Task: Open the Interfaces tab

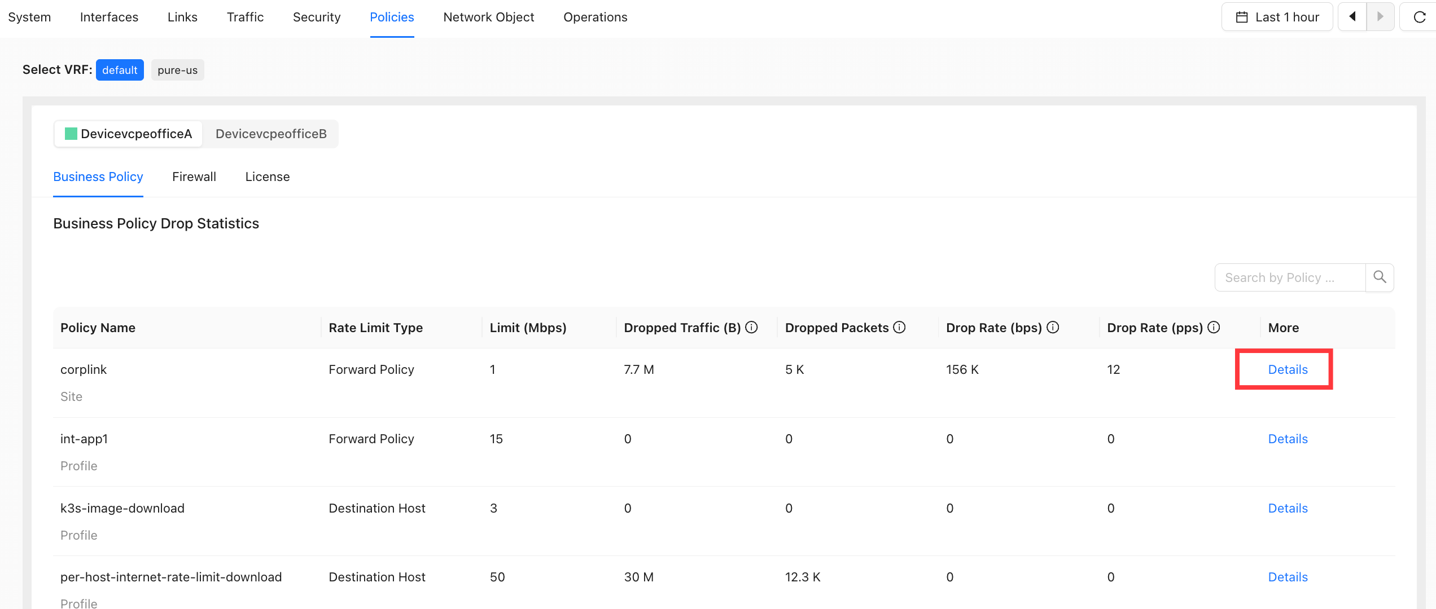Action: click(109, 17)
